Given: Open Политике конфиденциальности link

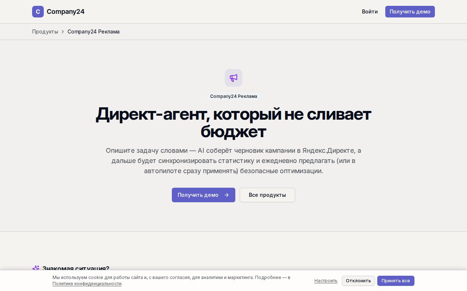Looking at the screenshot, I should [87, 284].
